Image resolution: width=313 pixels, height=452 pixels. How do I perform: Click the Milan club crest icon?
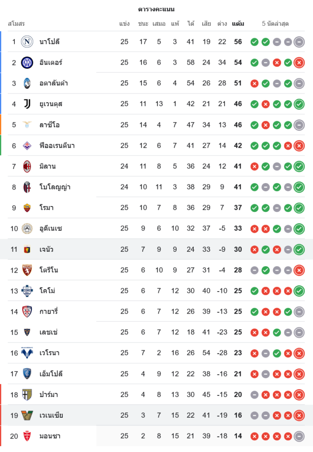coord(27,166)
